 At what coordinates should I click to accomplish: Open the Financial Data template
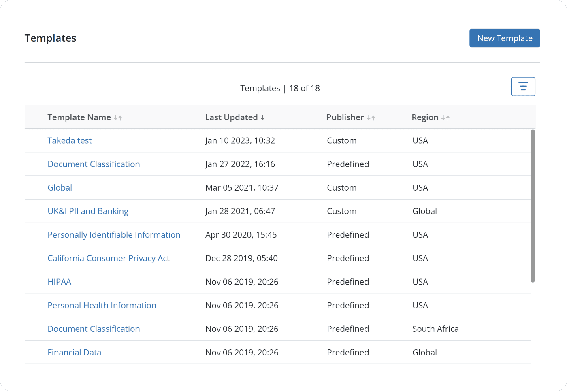click(x=75, y=353)
